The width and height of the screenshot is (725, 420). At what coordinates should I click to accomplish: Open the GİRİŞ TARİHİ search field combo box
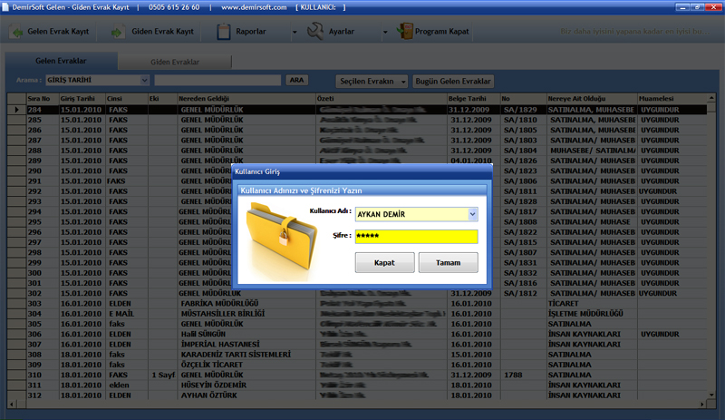[x=98, y=80]
